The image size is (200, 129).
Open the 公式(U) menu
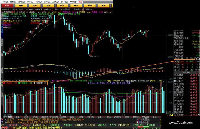coord(47,2)
